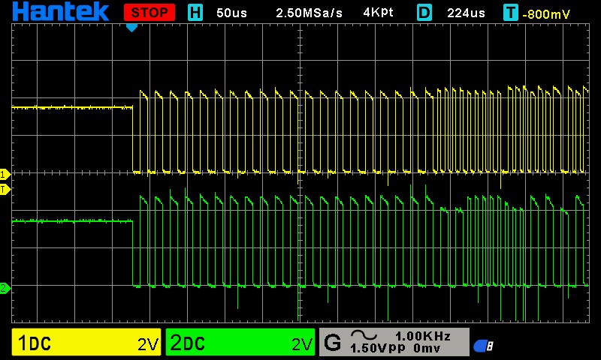Click the 0mv generator offset value
The width and height of the screenshot is (601, 360).
(427, 349)
